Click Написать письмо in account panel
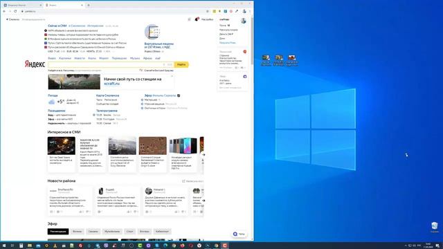 pos(228,30)
